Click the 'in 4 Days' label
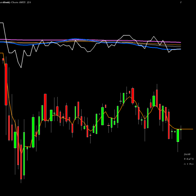The width and height of the screenshot is (196, 196). pyautogui.click(x=189, y=164)
